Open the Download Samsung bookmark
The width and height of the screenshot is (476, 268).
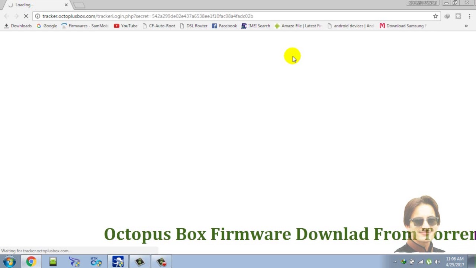403,26
